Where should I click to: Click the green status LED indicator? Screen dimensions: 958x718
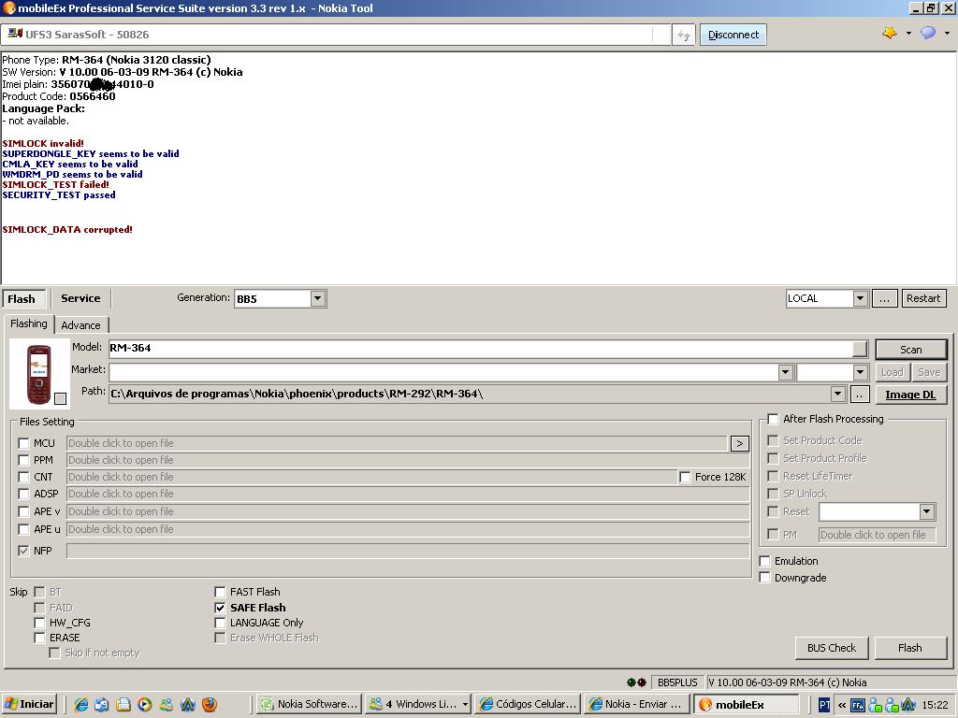click(631, 682)
